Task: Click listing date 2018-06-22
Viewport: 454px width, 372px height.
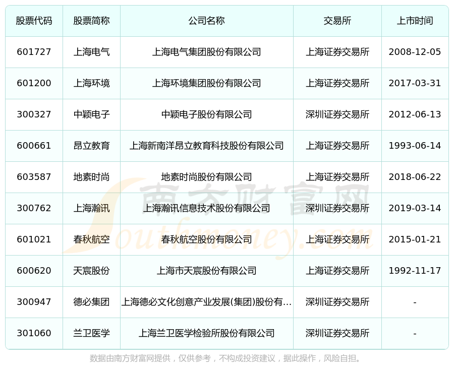Action: pos(415,177)
